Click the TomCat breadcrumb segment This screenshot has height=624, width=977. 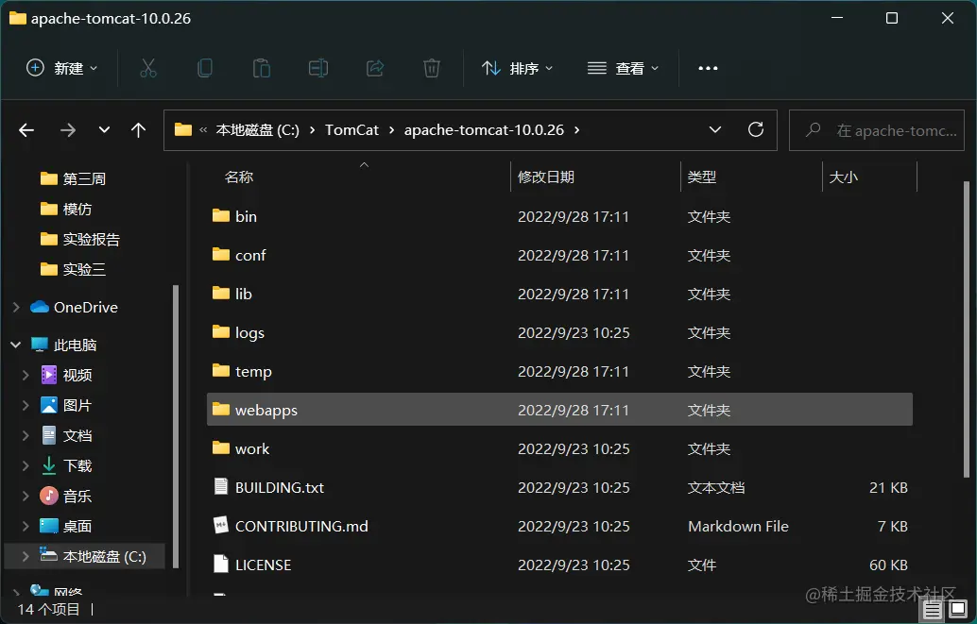(351, 130)
